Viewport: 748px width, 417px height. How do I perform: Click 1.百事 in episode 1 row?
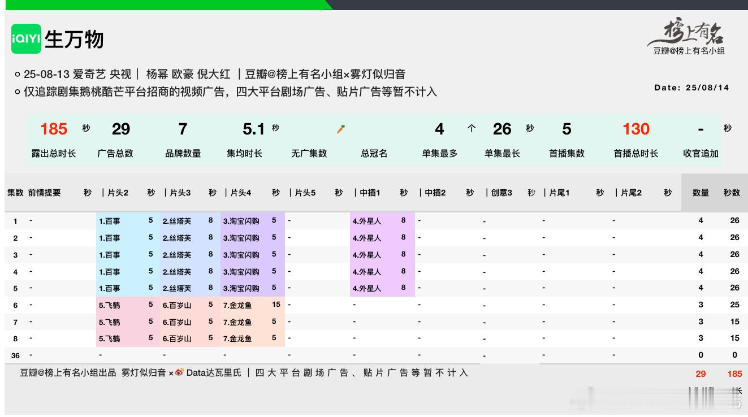pos(109,221)
